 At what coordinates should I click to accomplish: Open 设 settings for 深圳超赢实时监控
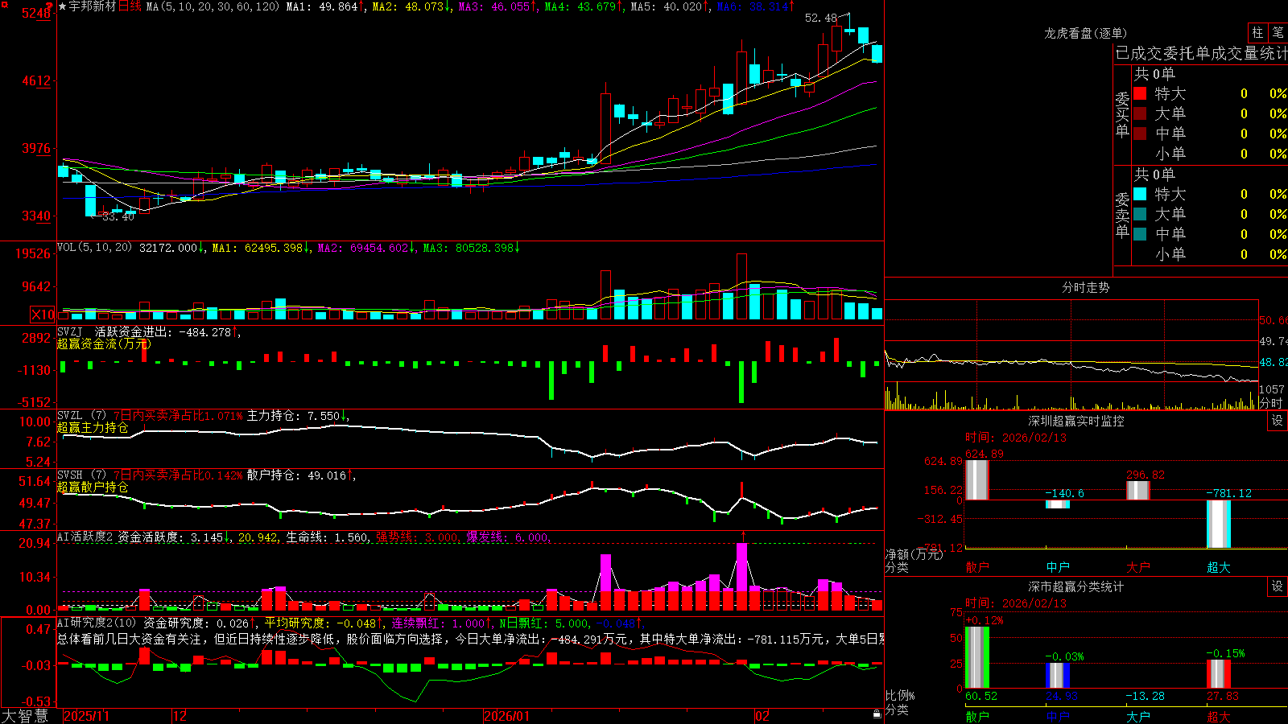(x=1278, y=421)
